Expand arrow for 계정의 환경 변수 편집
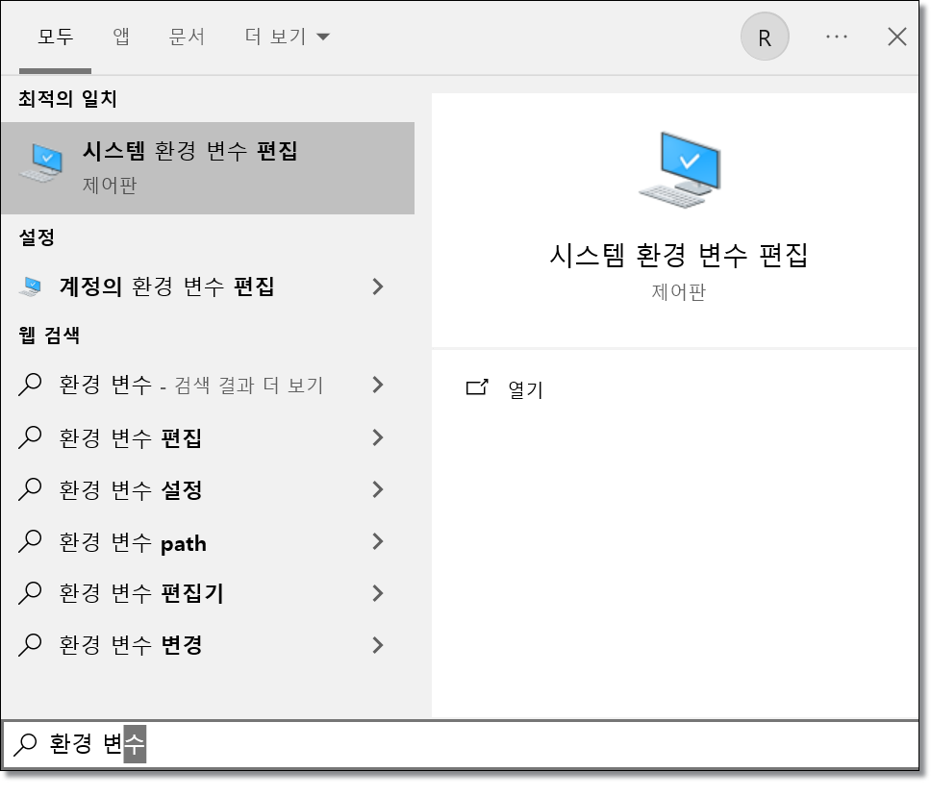Image resolution: width=931 pixels, height=797 pixels. point(378,286)
